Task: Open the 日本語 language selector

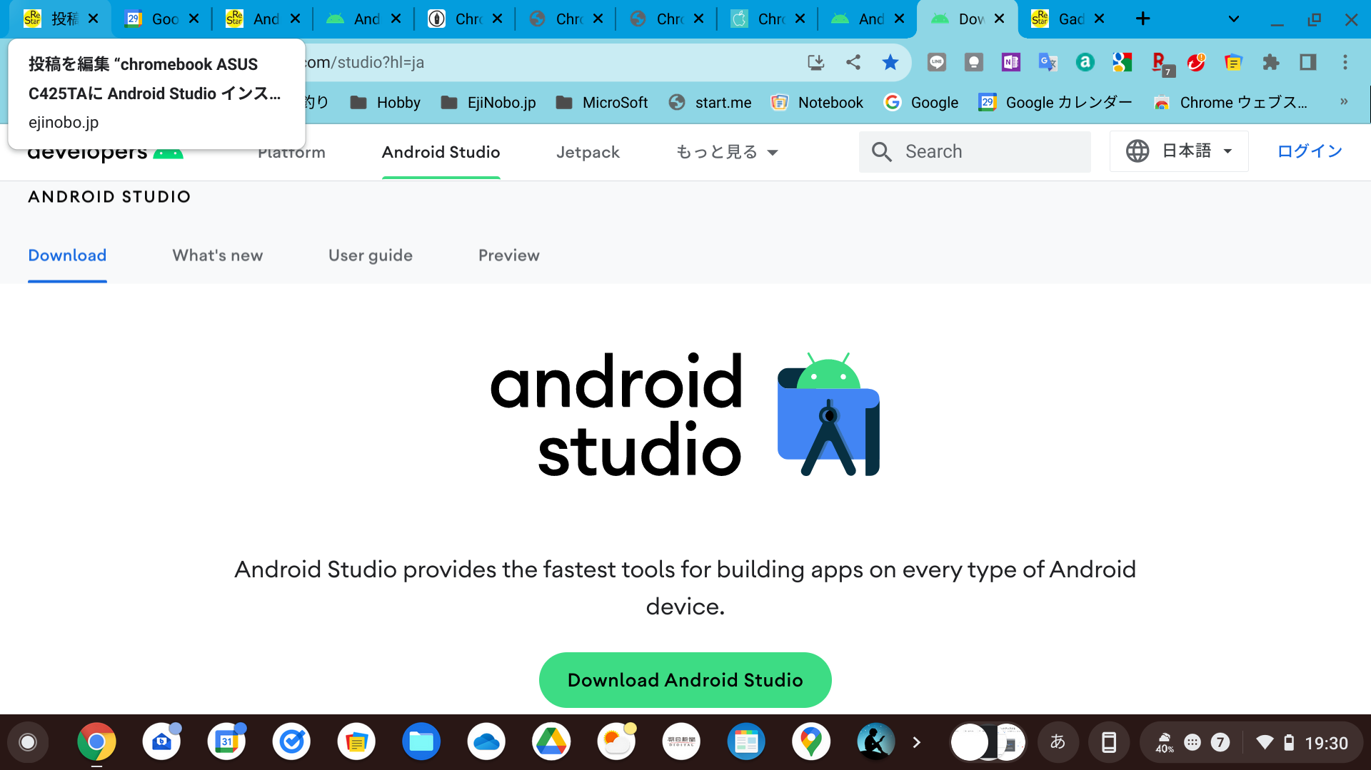Action: (x=1178, y=151)
